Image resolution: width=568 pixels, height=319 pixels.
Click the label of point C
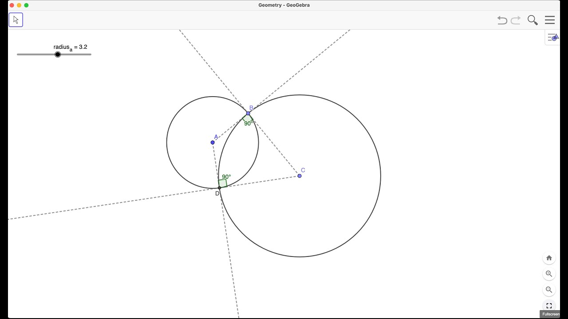(303, 170)
